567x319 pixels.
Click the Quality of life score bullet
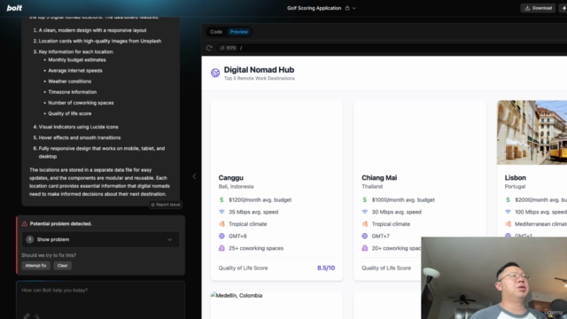click(x=70, y=113)
